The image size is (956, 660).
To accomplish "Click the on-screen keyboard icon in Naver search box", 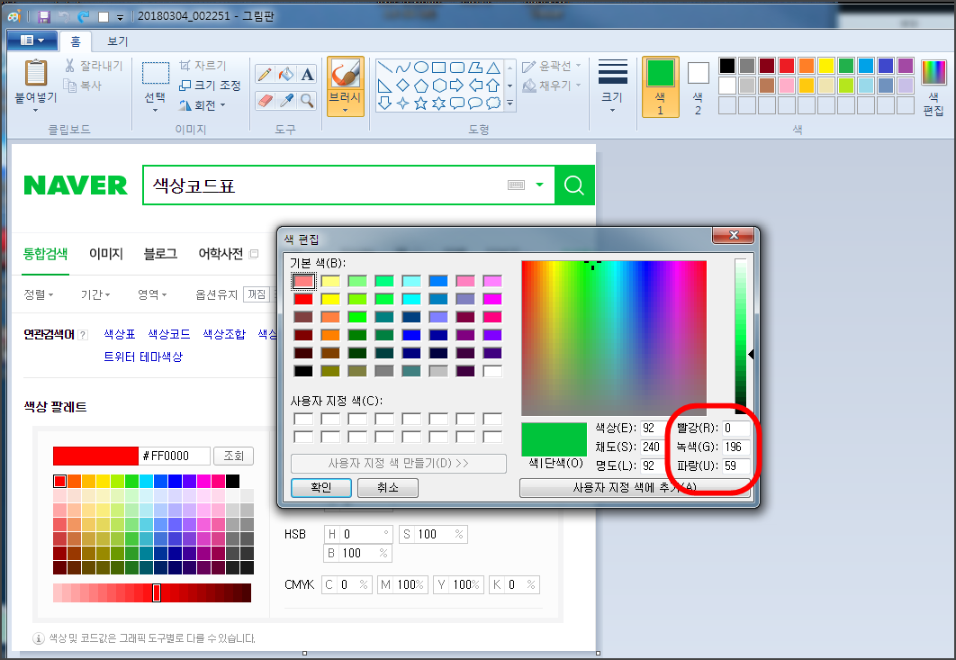I will (x=517, y=185).
